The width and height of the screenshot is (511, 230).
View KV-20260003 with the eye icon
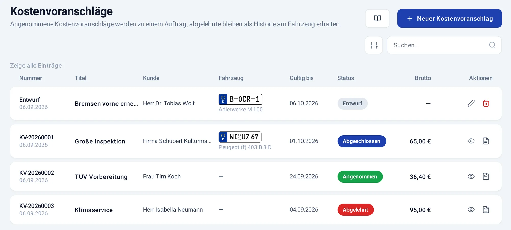coord(471,210)
